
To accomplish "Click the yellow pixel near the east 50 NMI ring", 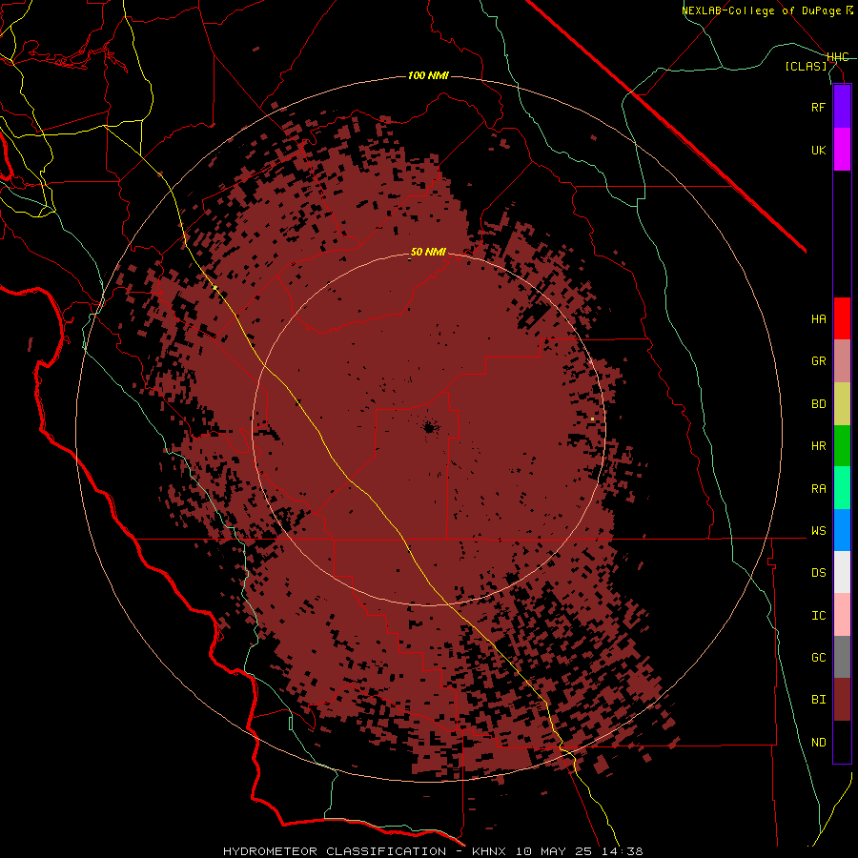I will (x=593, y=419).
